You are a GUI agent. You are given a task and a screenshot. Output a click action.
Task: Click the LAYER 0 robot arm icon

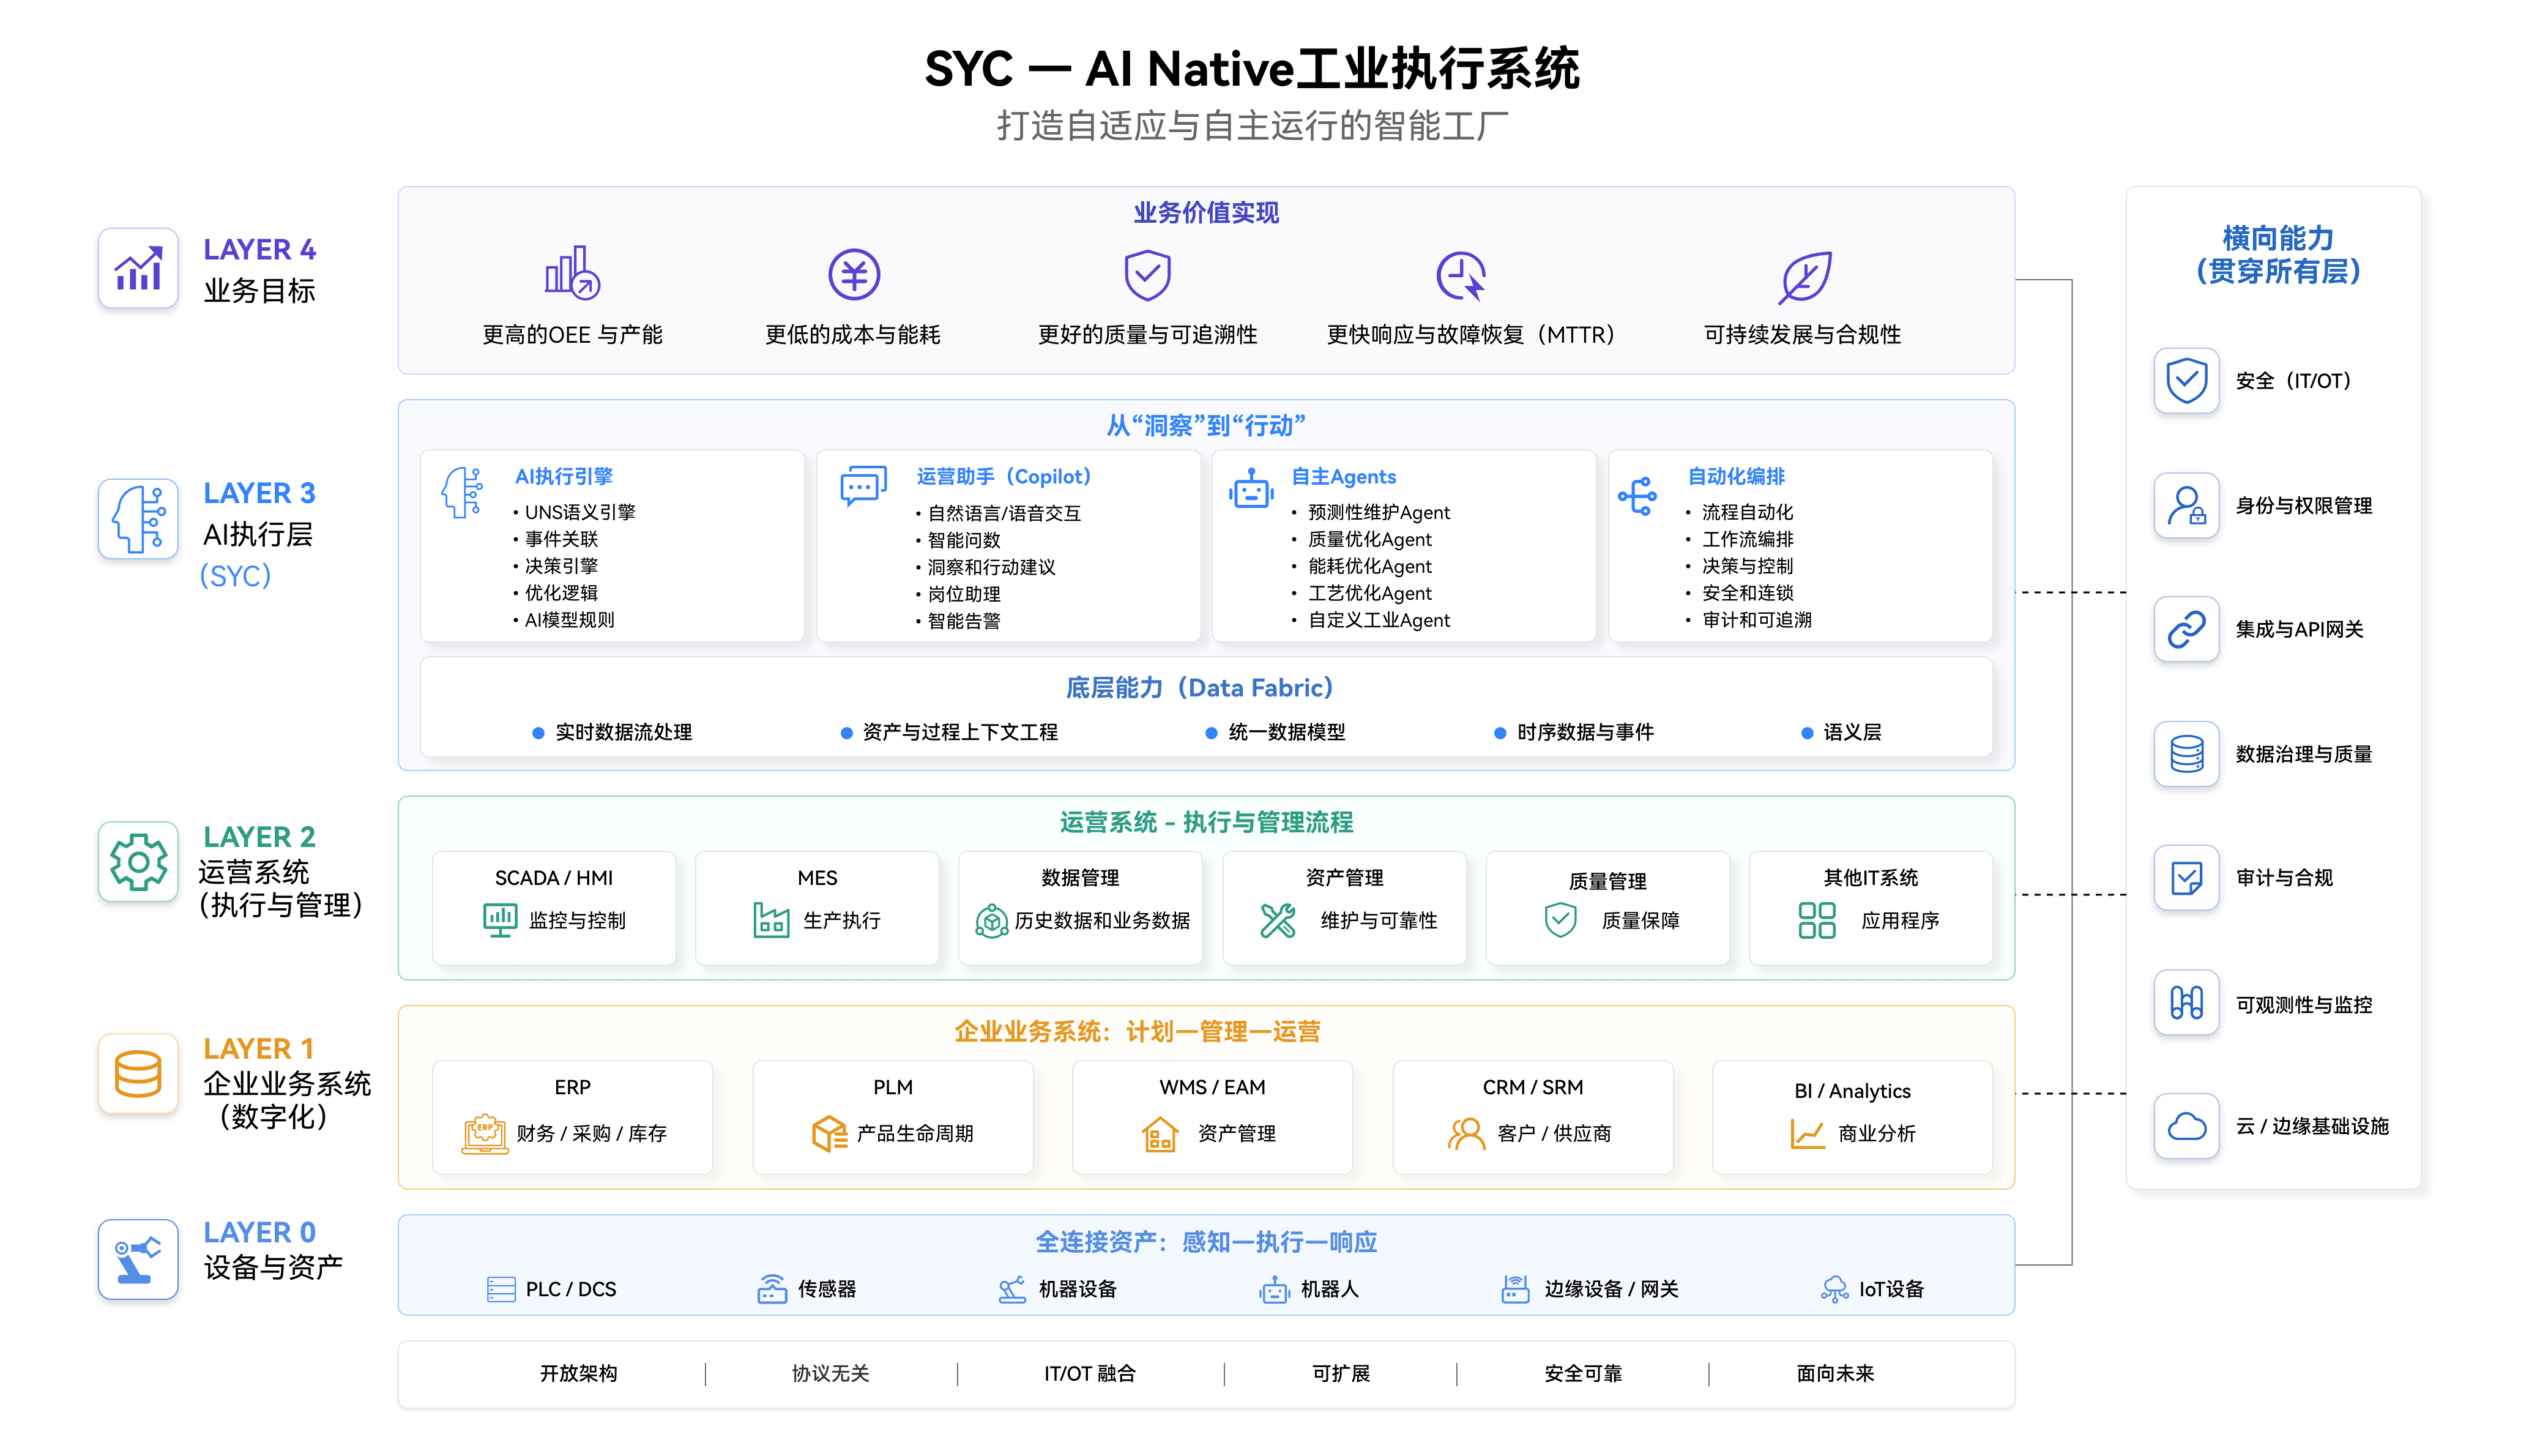138,1259
